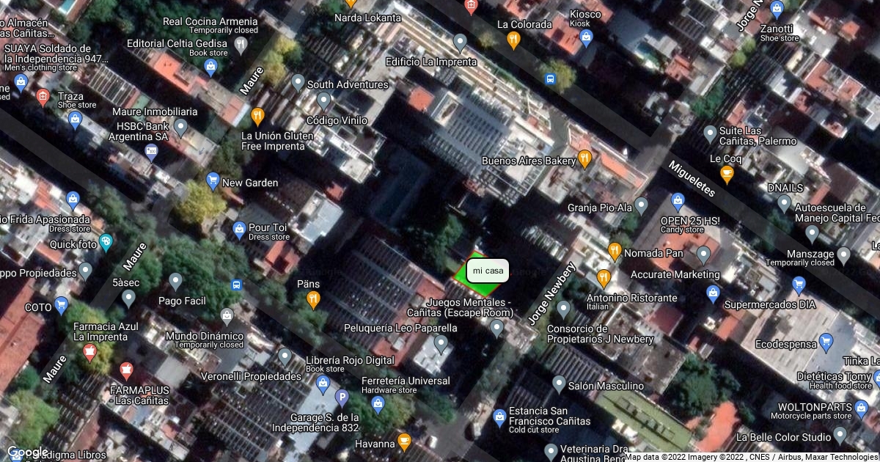Select the Buenos Aires Bakery pin

(584, 158)
